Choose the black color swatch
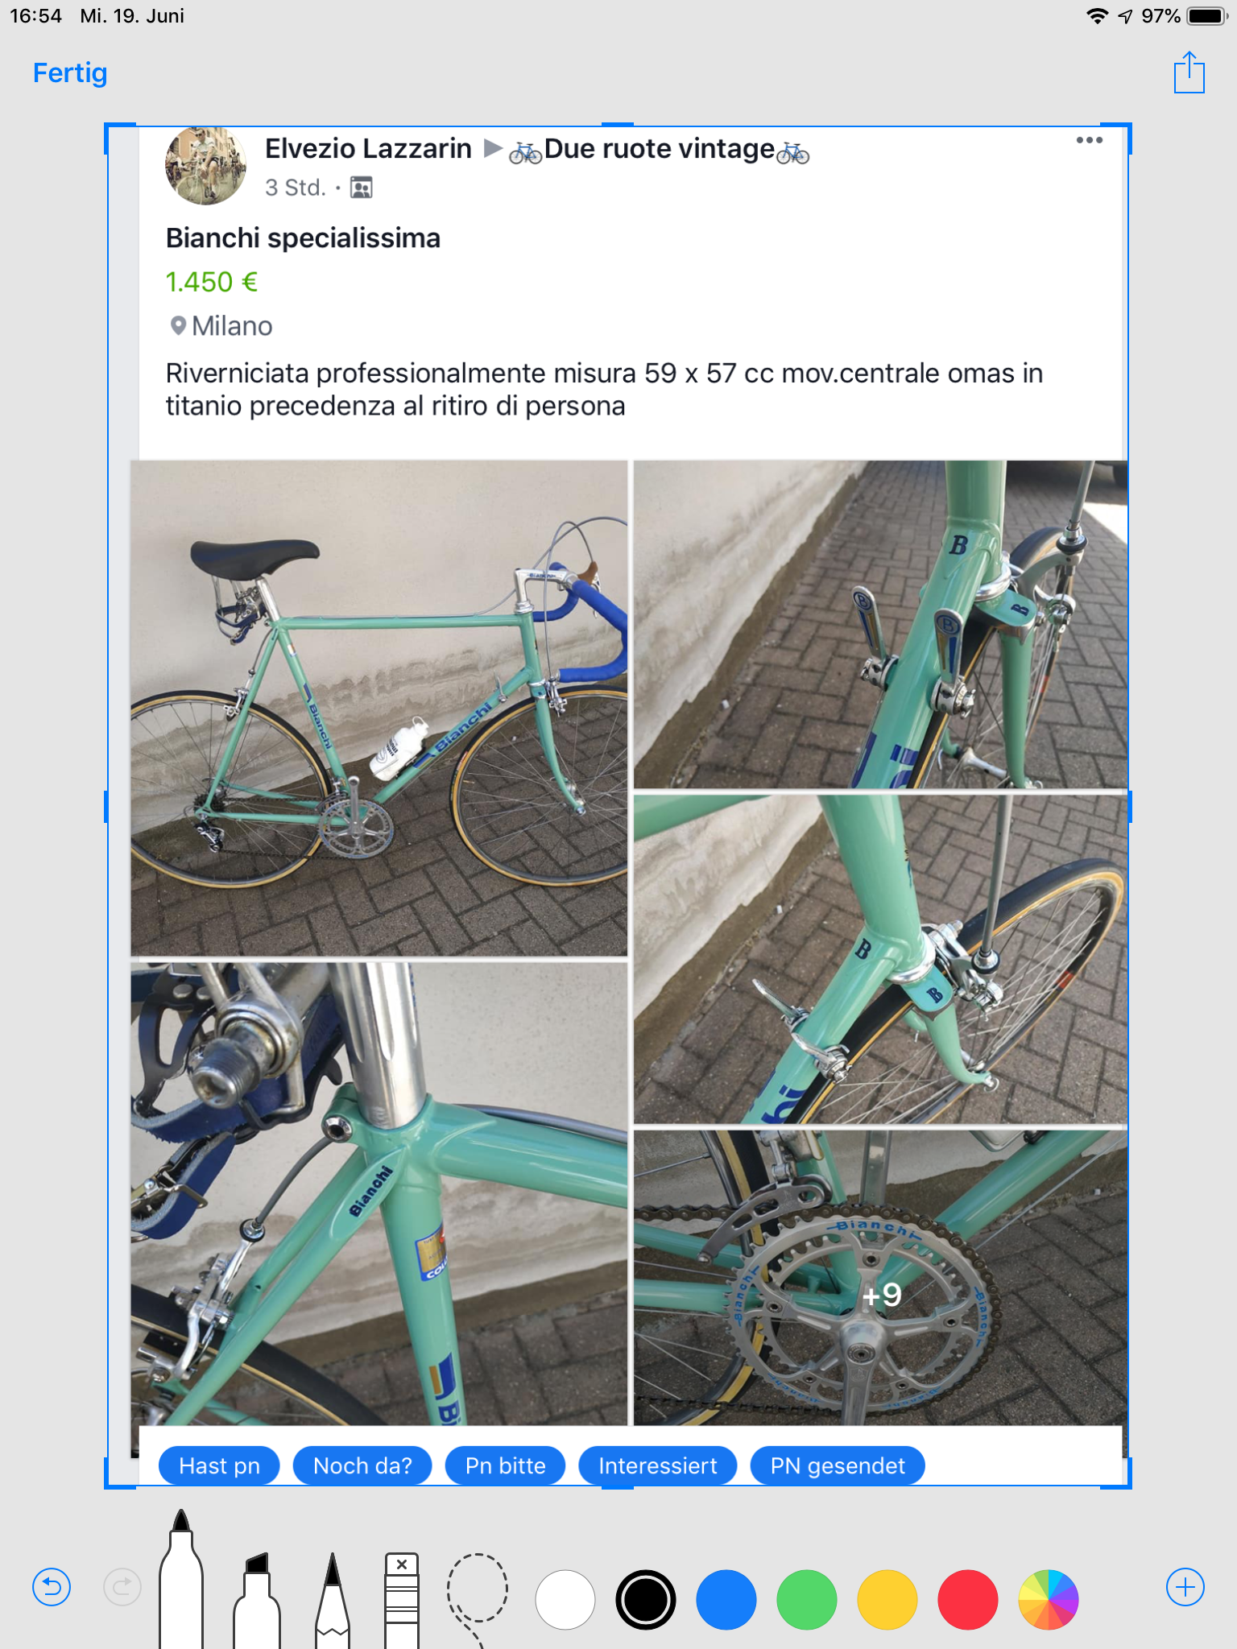Viewport: 1237px width, 1649px height. pos(646,1599)
